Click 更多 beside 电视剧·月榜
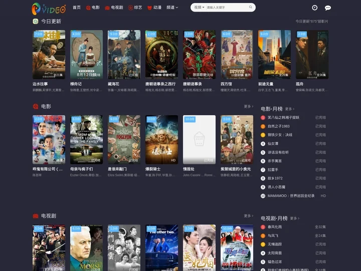This screenshot has height=271, width=361. 295,218
